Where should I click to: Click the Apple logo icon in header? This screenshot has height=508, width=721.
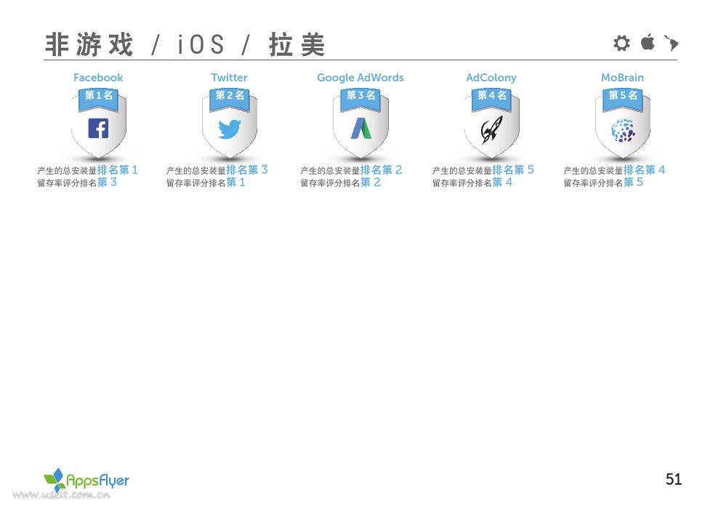(x=648, y=42)
